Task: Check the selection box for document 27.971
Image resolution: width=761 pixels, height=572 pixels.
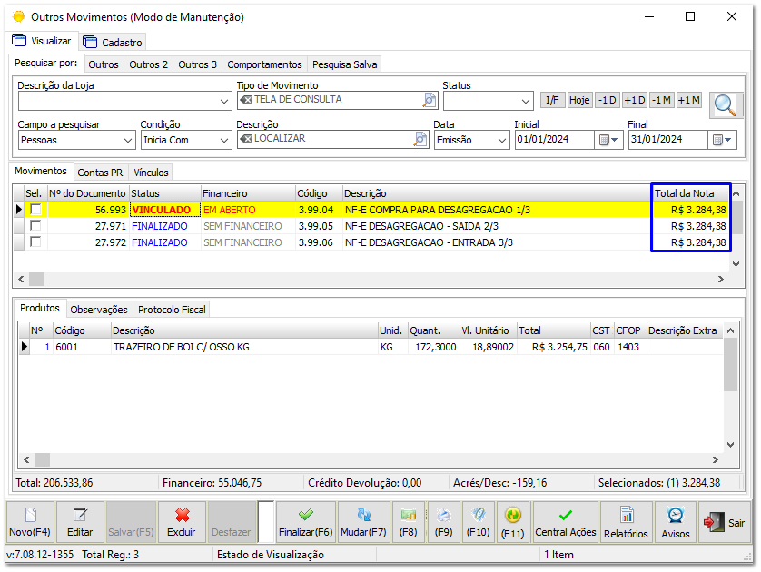Action: [35, 227]
